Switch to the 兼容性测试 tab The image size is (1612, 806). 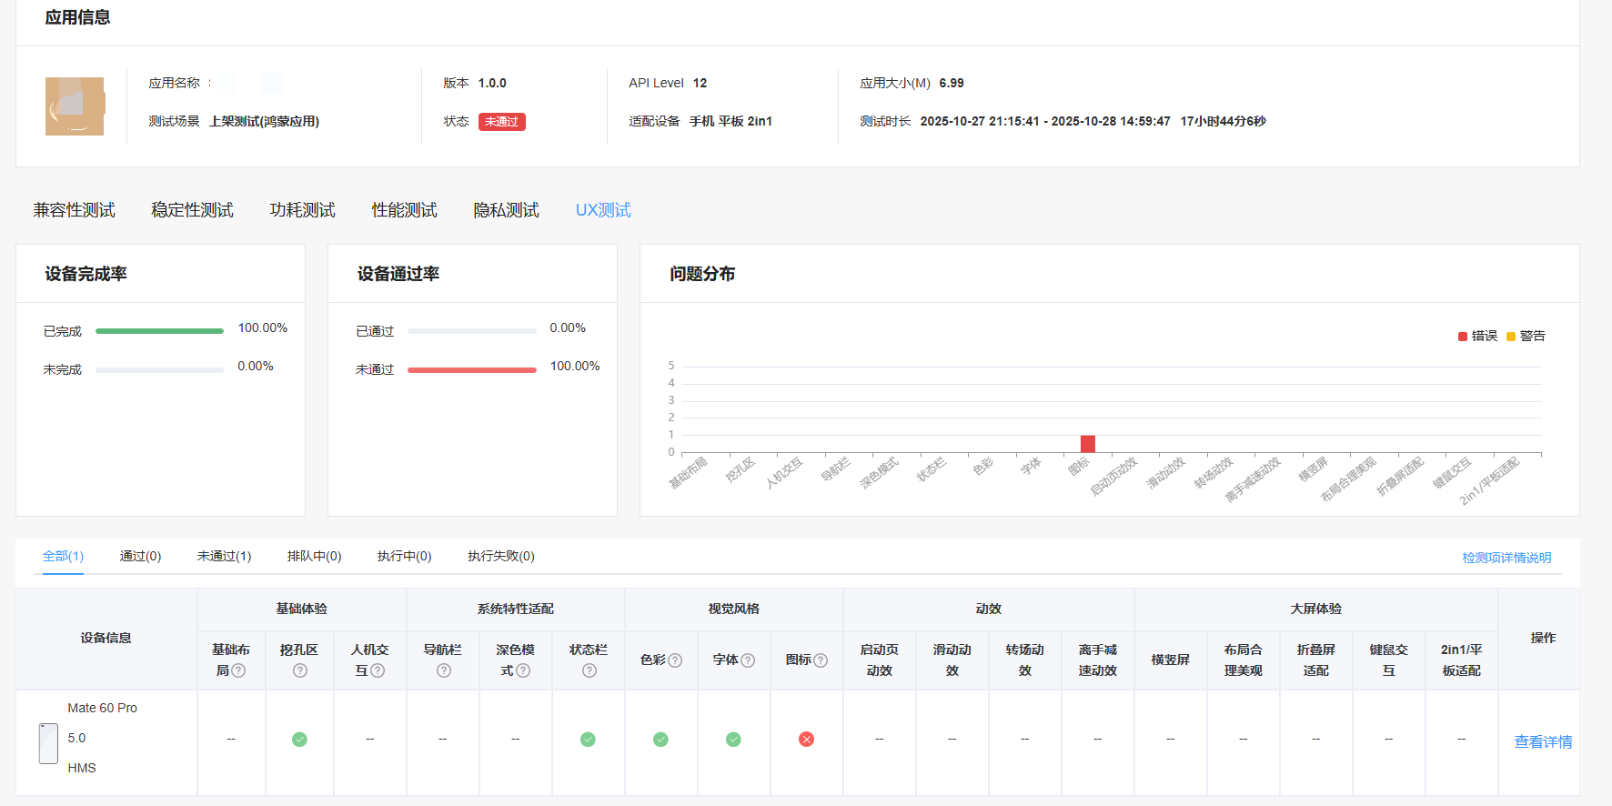coord(74,210)
